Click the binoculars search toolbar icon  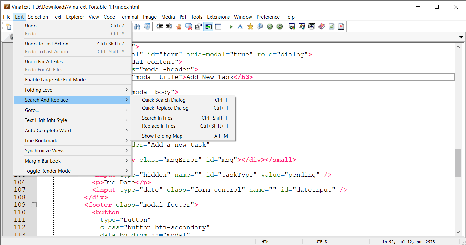tap(137, 26)
